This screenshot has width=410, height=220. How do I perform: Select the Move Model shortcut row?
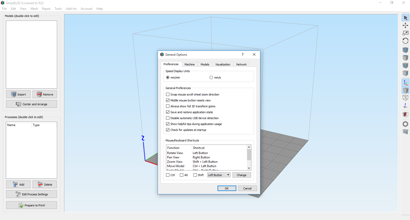(207, 166)
